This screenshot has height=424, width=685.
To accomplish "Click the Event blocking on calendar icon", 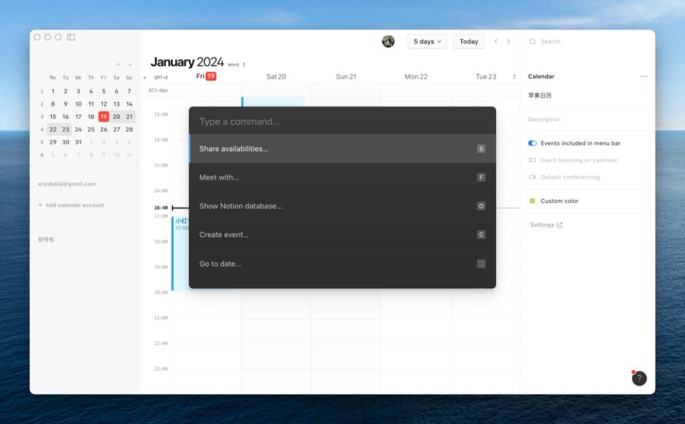I will 532,160.
